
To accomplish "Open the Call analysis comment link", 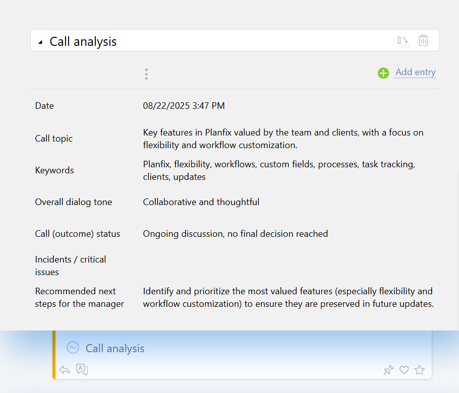I will pyautogui.click(x=115, y=348).
